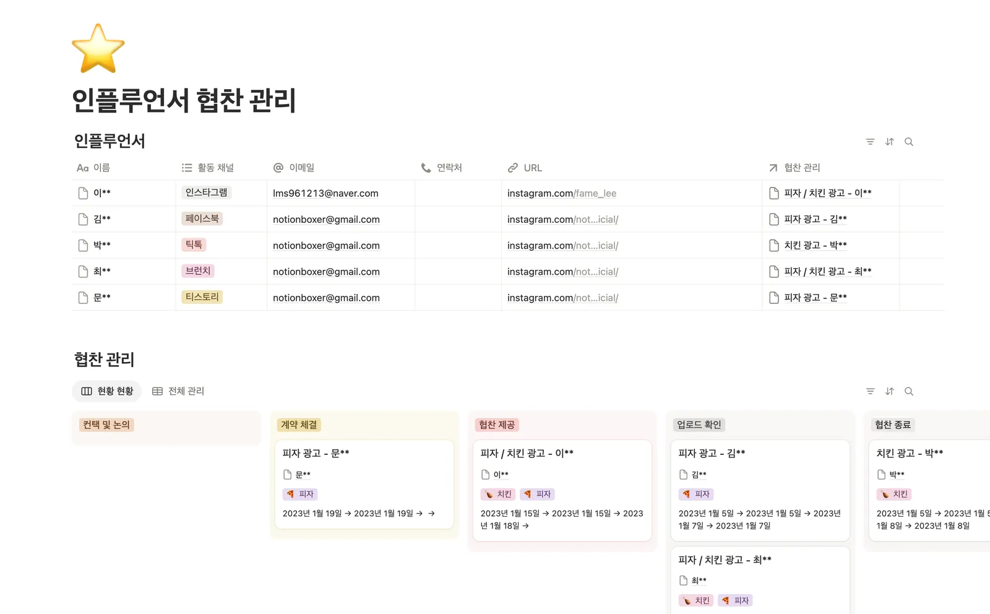This screenshot has height=614, width=990.
Task: Click the 협찬 제공 column label
Action: coord(497,425)
